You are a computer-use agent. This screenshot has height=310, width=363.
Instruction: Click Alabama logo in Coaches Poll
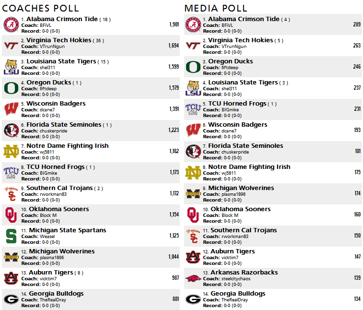[11, 24]
